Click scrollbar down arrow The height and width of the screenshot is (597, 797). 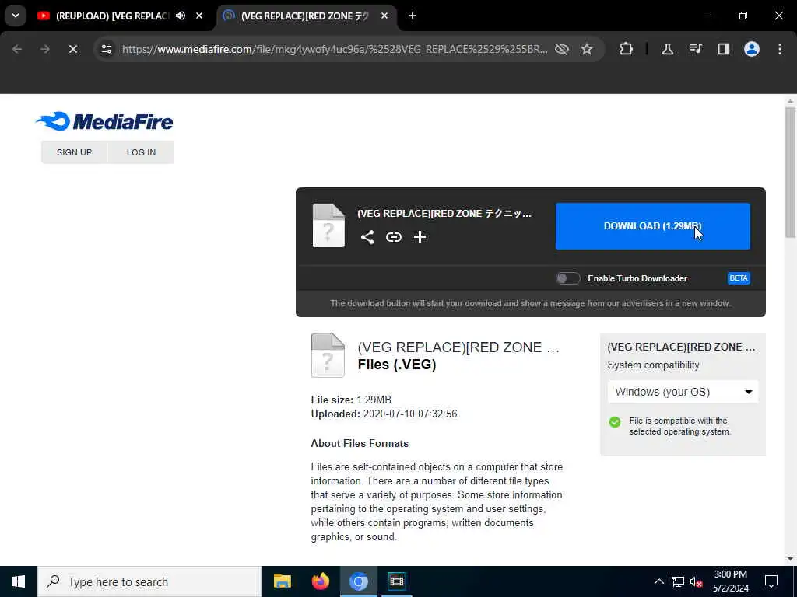coord(790,559)
